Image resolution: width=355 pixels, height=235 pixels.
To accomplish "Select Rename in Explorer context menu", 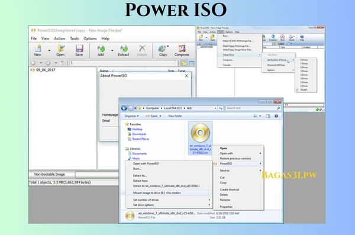I will (x=225, y=200).
